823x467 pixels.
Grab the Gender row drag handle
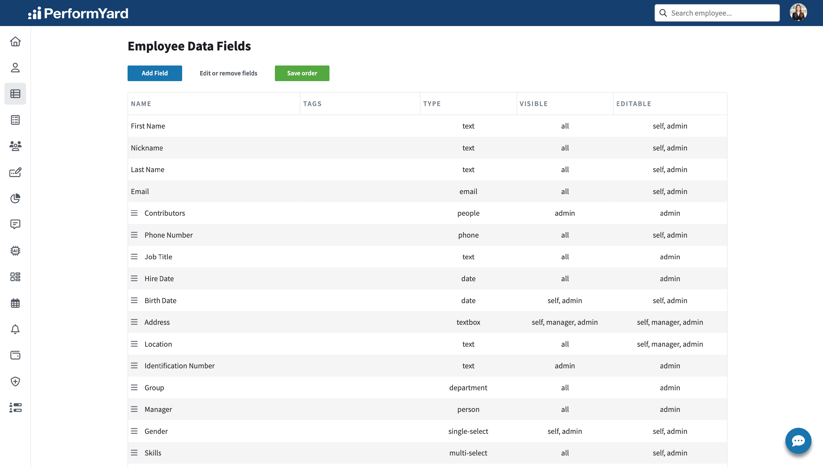pos(134,431)
